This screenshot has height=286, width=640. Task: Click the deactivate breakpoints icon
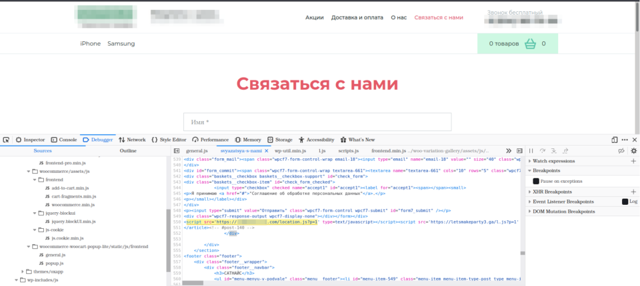(621, 151)
